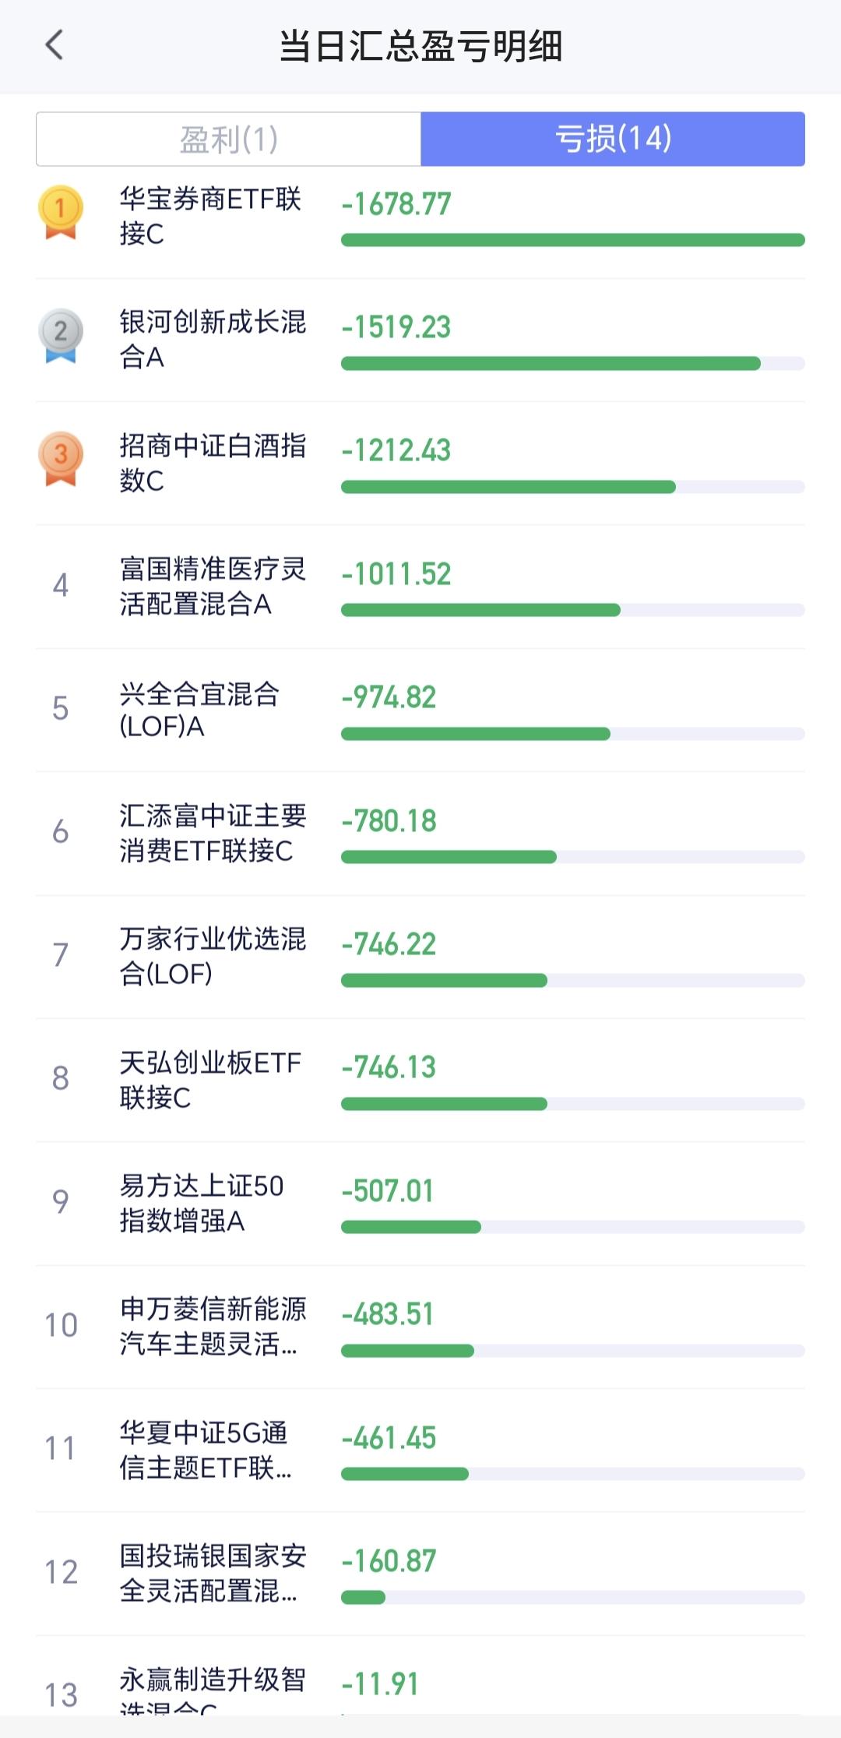Tap the -1212.43 loss amount
This screenshot has height=1738, width=841.
coord(396,450)
